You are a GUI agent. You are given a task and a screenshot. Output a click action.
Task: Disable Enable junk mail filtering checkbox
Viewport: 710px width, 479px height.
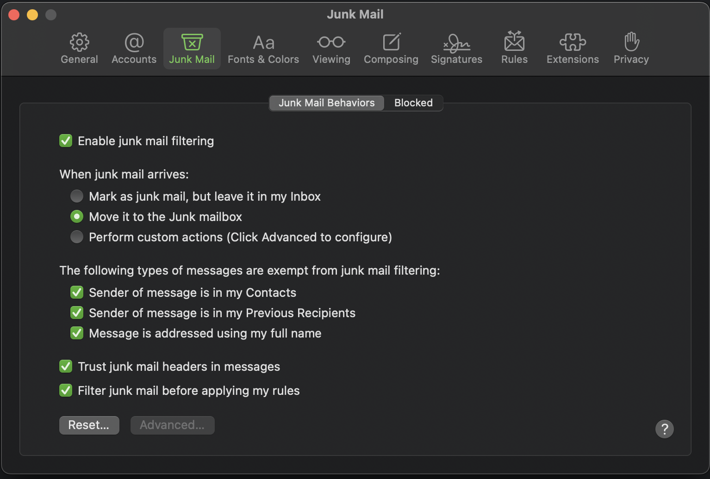pos(66,141)
